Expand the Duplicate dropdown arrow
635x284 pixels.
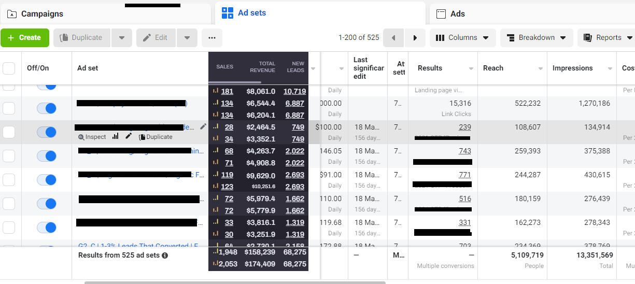[121, 38]
